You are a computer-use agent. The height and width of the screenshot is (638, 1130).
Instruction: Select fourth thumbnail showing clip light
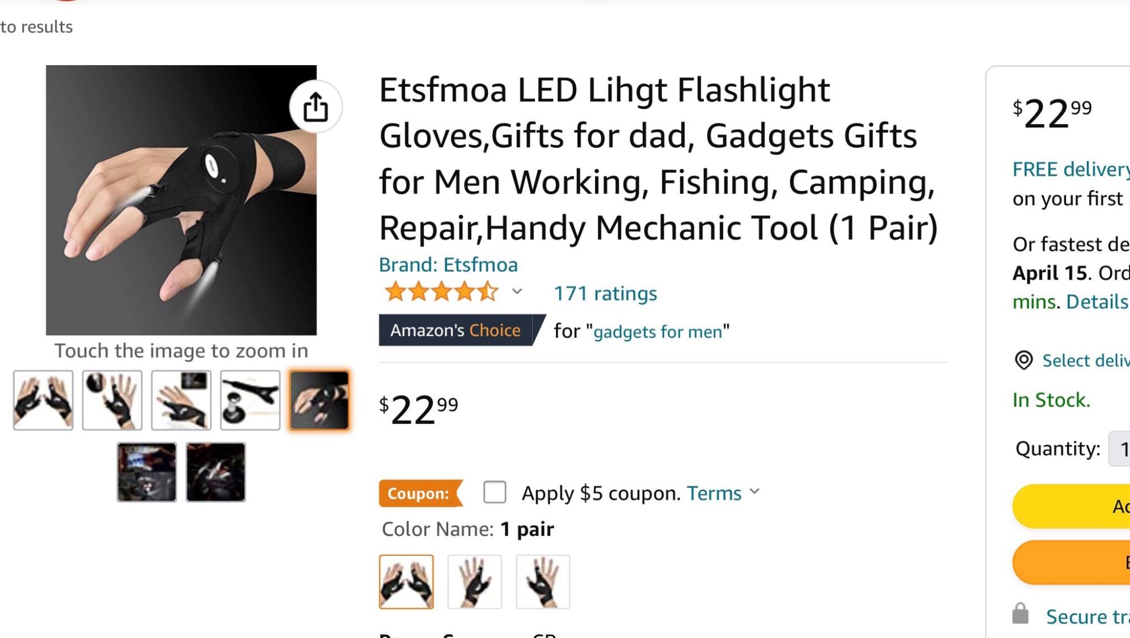250,400
